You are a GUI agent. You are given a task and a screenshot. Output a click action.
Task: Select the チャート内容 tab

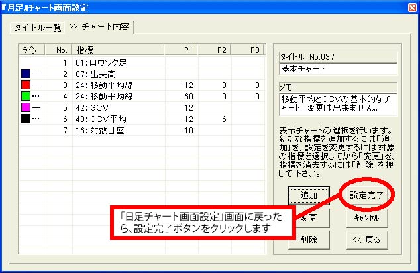point(99,27)
